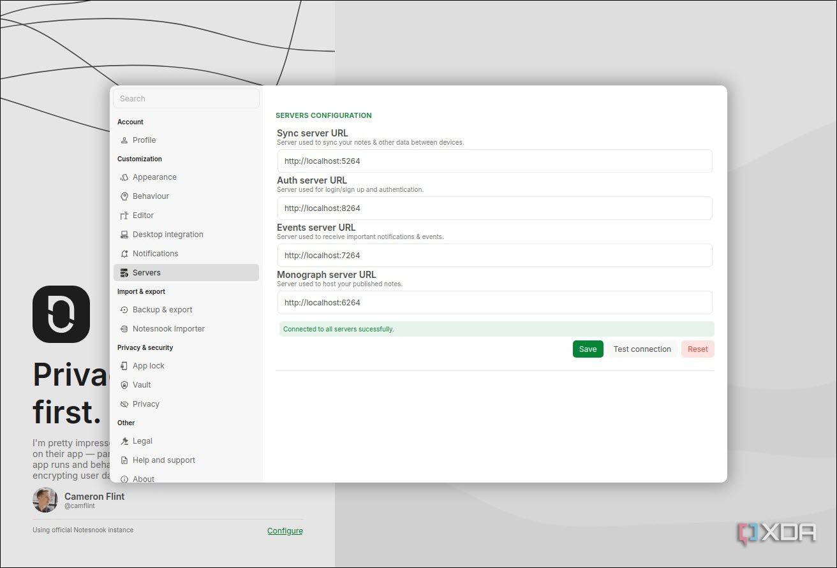Open the Legal settings section
Viewport: 837px width, 568px height.
[x=186, y=441]
